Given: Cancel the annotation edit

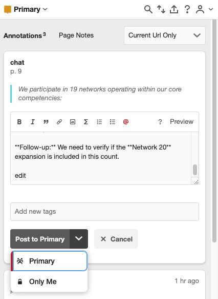Looking at the screenshot, I should 116,239.
